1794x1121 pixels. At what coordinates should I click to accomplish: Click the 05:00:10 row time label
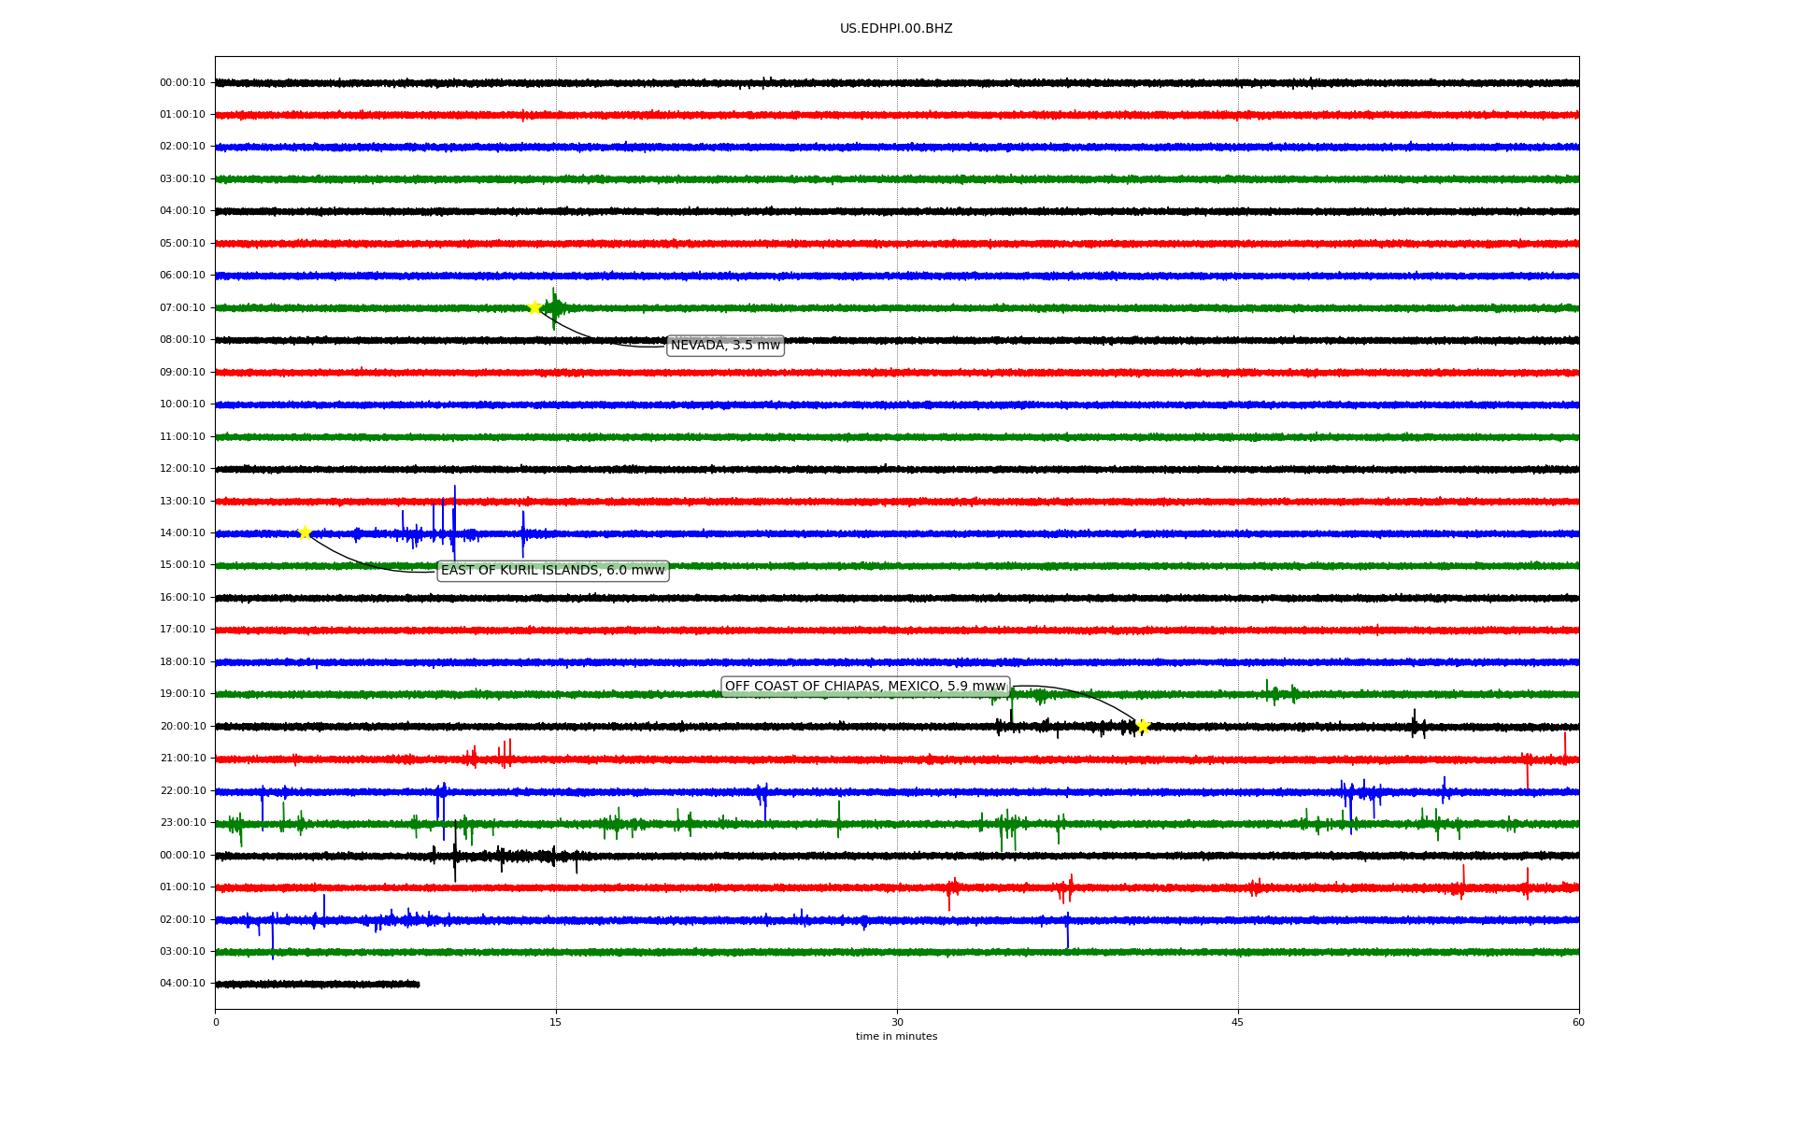click(182, 243)
